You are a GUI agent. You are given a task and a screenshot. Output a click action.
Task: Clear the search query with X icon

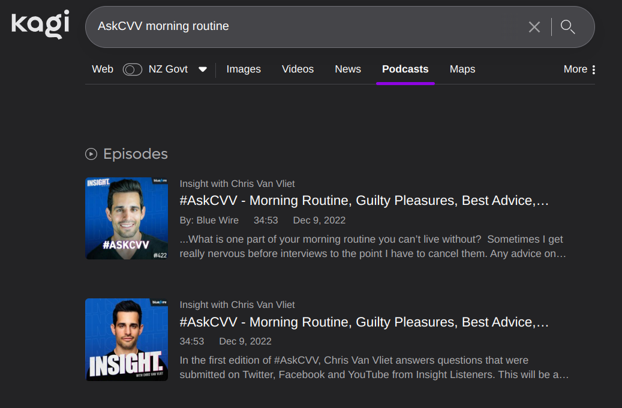point(534,27)
